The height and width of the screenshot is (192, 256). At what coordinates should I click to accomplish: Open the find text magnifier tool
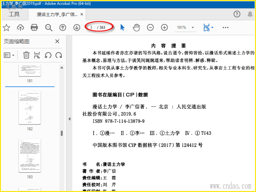pos(49,28)
